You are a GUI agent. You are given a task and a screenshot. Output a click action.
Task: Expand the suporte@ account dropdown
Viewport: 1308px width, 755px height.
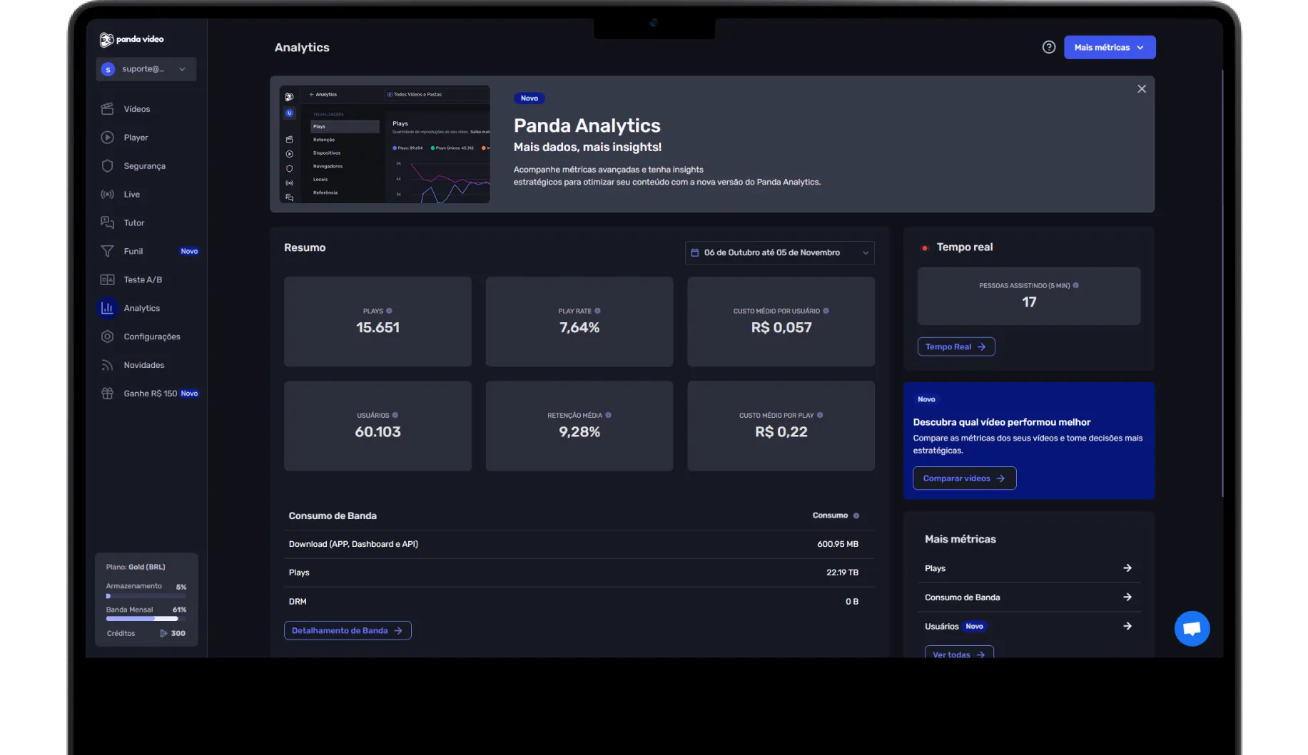click(x=146, y=69)
